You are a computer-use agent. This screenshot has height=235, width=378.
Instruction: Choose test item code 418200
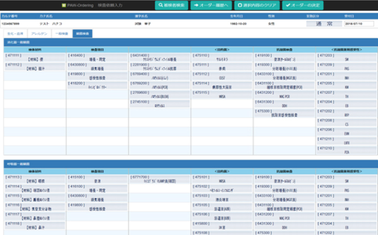(97, 85)
